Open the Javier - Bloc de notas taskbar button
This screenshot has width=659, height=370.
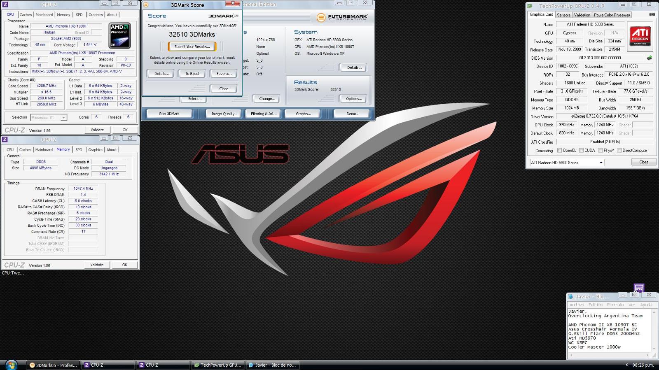(x=273, y=365)
